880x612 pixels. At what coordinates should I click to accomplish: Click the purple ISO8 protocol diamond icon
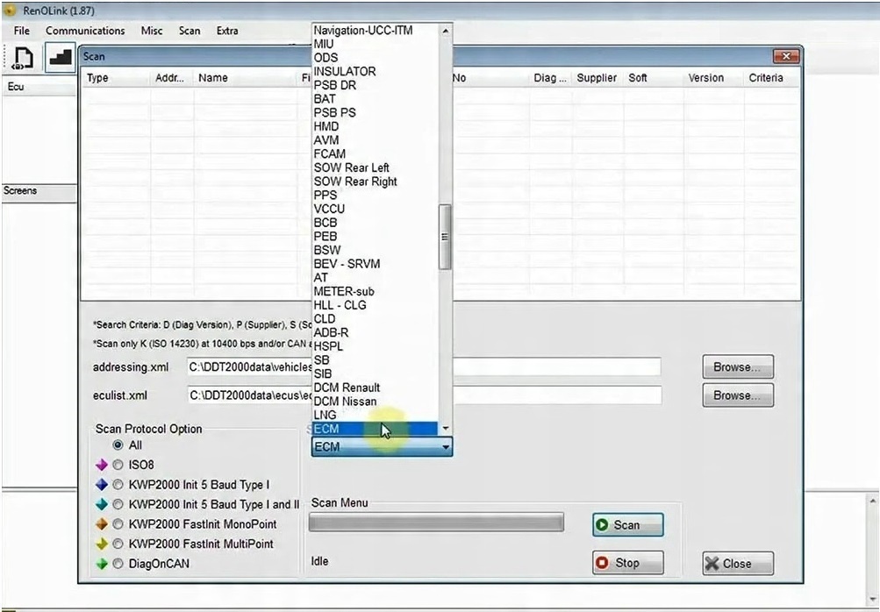pyautogui.click(x=102, y=465)
